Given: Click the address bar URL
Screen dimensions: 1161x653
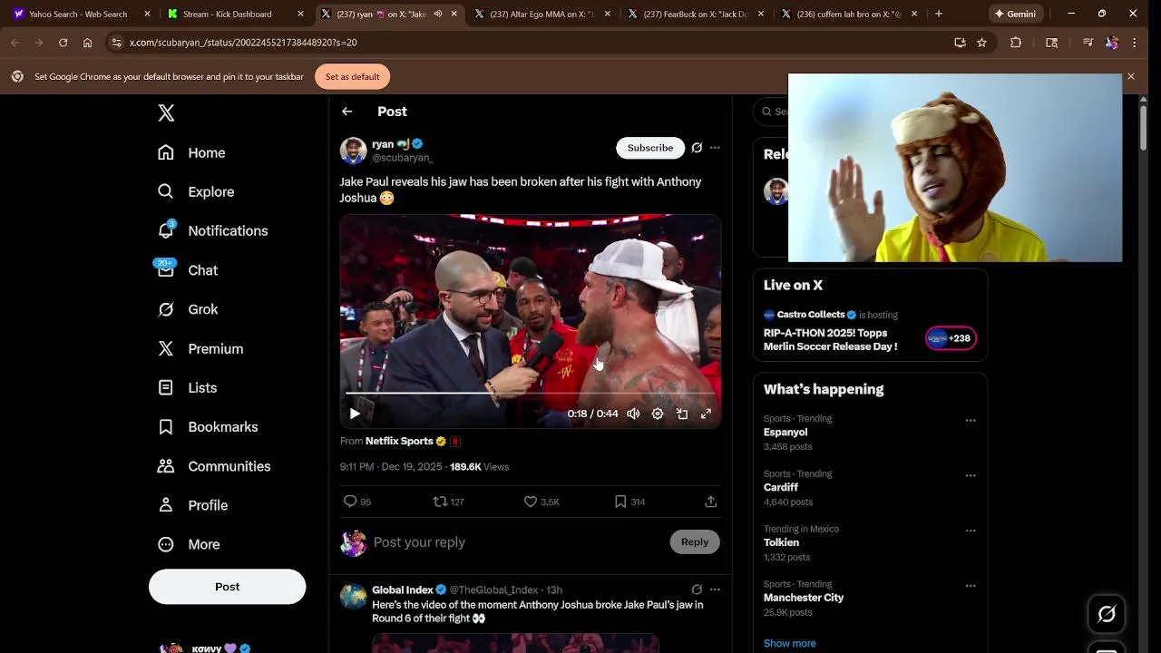Looking at the screenshot, I should point(243,43).
